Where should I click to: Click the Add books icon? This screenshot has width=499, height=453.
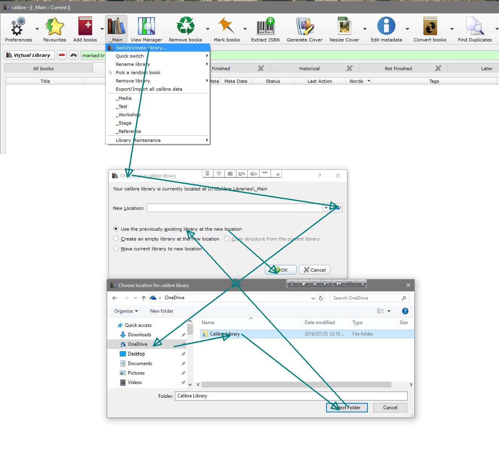[x=85, y=26]
